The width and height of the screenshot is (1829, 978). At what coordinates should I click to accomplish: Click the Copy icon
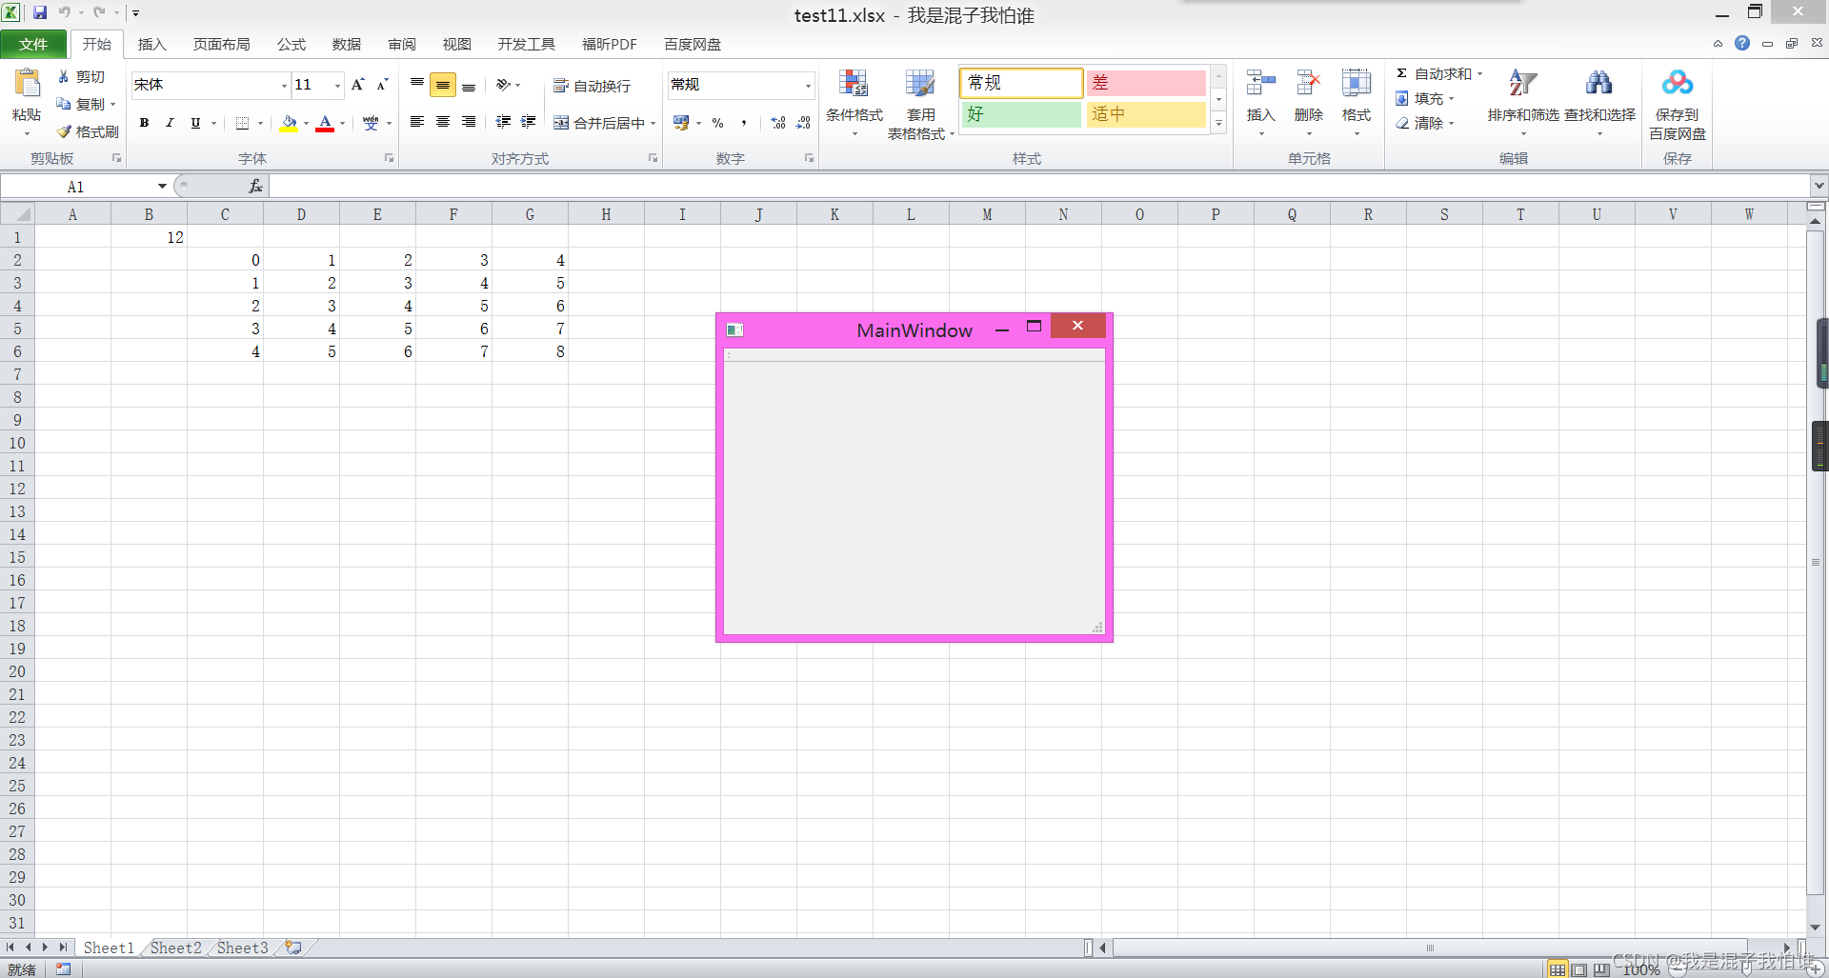(x=63, y=104)
